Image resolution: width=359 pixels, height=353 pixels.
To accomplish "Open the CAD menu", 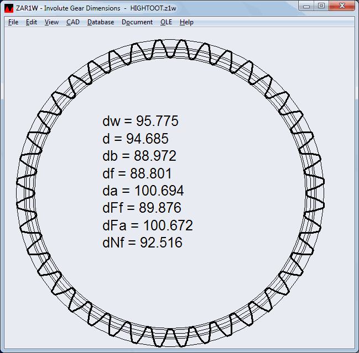I will (72, 22).
